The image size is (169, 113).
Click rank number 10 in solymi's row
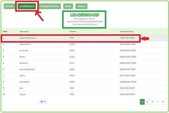pos(4,95)
